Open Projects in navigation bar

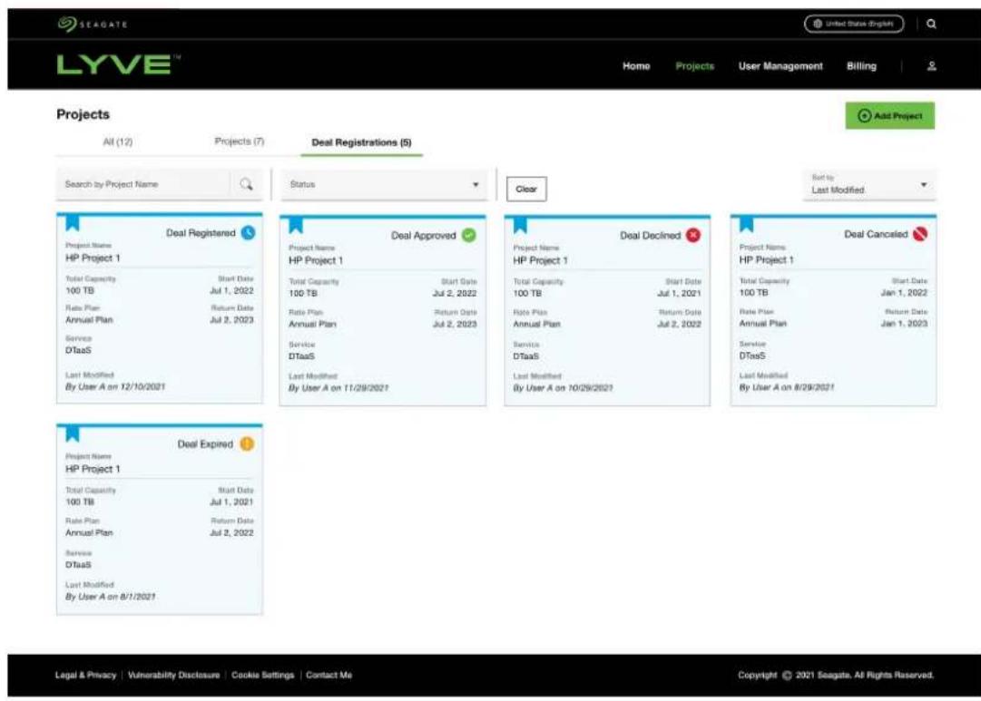694,65
